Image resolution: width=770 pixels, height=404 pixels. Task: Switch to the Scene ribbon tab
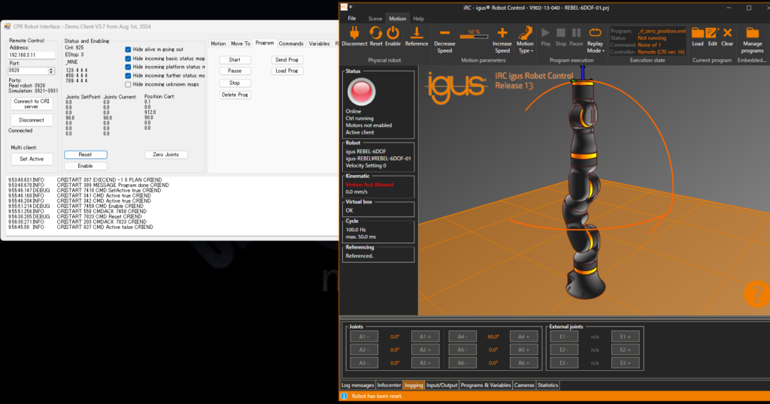[374, 18]
